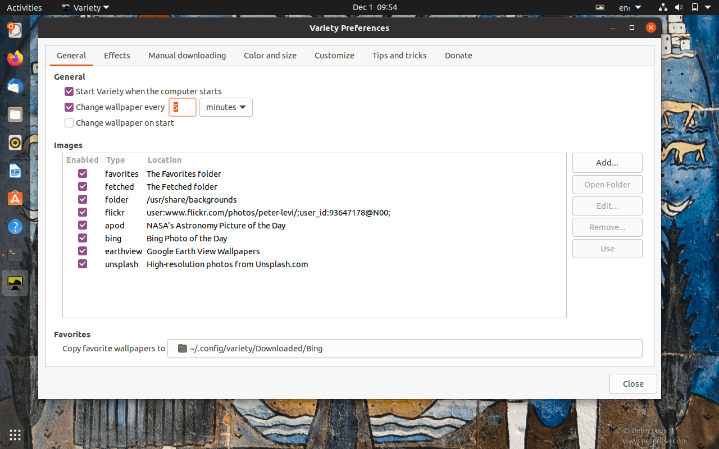Open the Files manager in the dock
This screenshot has height=449, width=719.
point(15,114)
